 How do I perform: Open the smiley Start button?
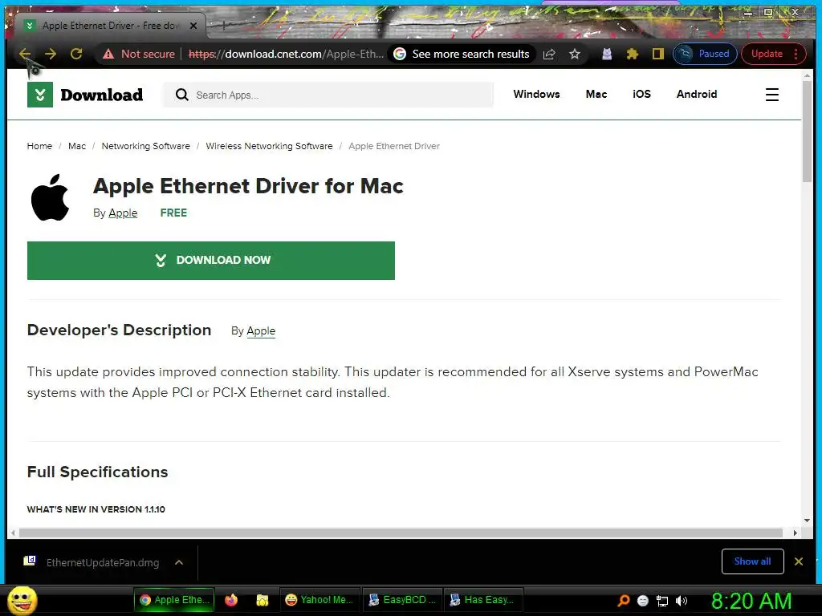[x=22, y=600]
